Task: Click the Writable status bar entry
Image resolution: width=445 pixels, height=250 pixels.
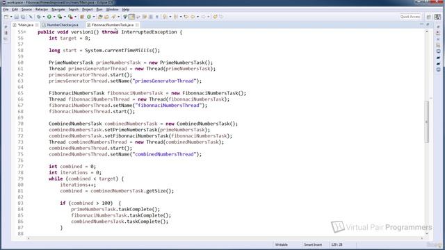Action: click(281, 244)
